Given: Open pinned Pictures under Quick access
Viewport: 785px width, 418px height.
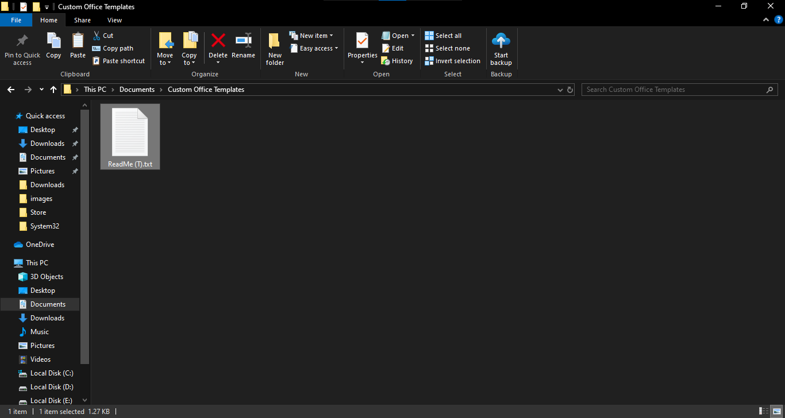Looking at the screenshot, I should click(43, 171).
